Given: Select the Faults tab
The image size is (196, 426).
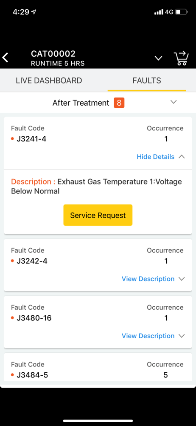Looking at the screenshot, I should (147, 81).
